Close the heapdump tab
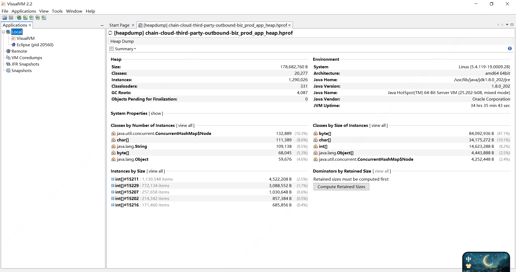 coord(289,25)
